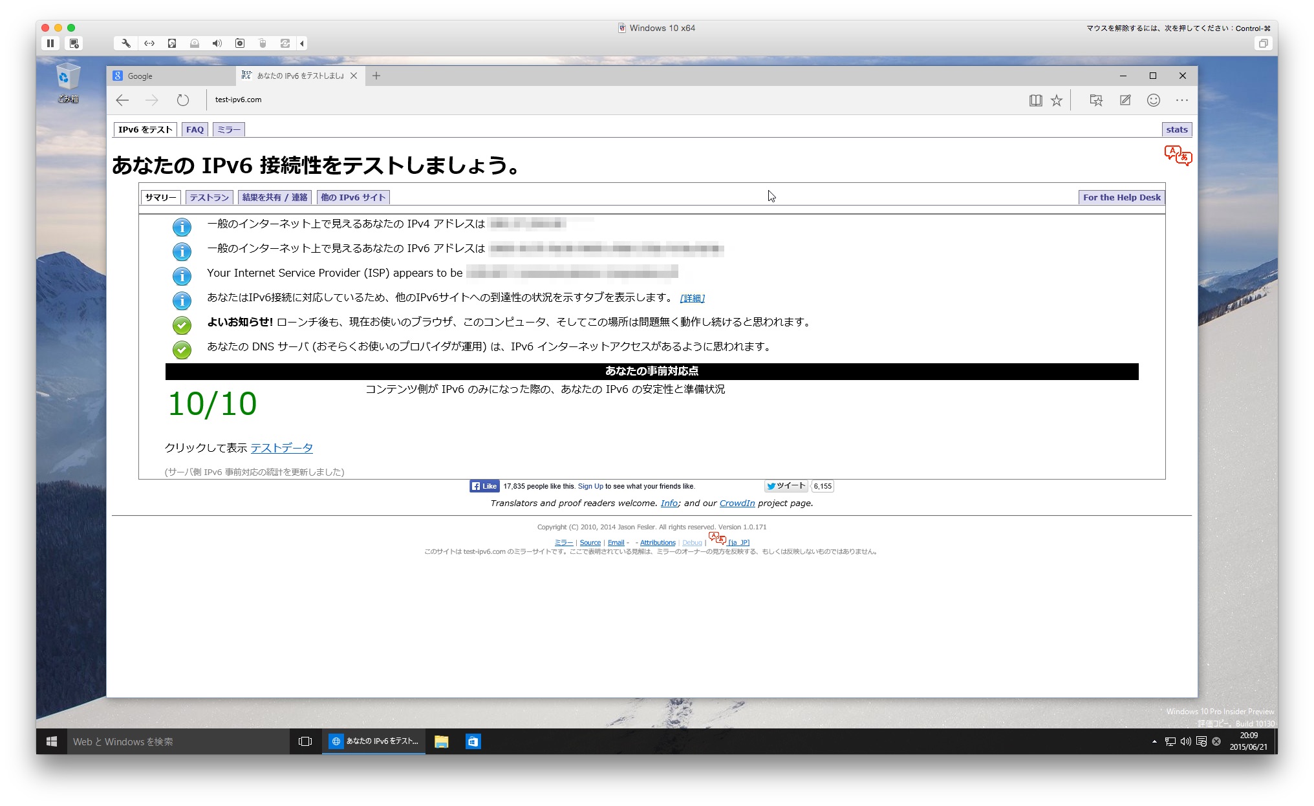The image size is (1314, 806).
Task: Click the translation language icon near the page heading
Action: click(x=1178, y=156)
